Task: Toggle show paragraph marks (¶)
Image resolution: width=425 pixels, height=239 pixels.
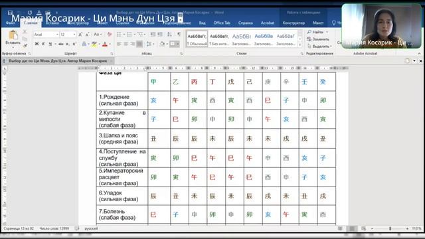Action: 179,35
